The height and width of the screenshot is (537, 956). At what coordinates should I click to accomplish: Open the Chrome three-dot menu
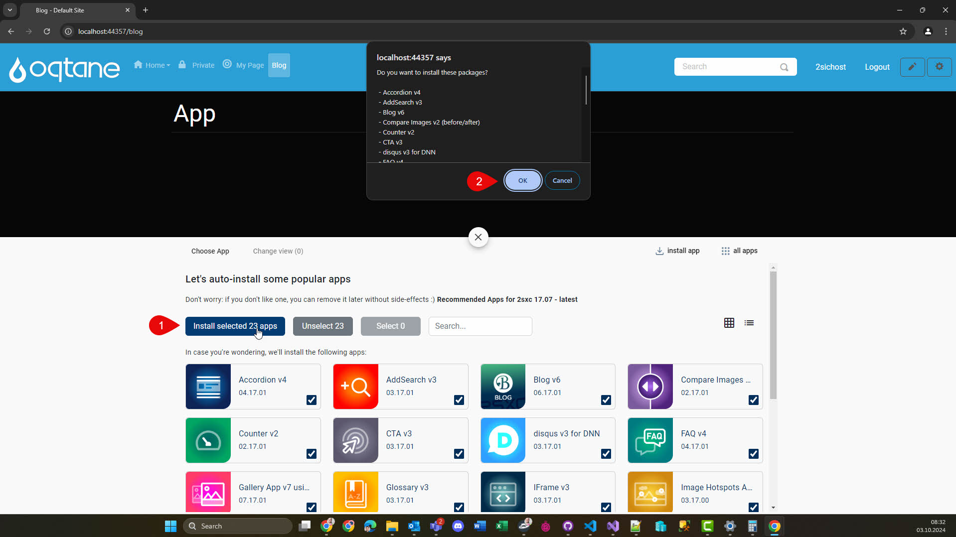pyautogui.click(x=946, y=31)
